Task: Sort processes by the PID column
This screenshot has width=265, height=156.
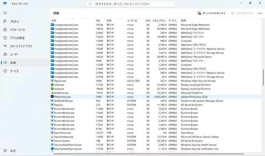Action: click(x=98, y=21)
